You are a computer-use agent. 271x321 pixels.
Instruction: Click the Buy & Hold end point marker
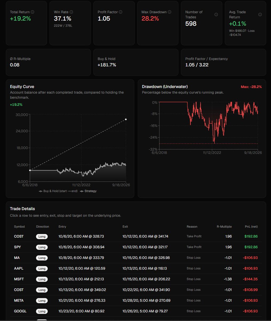[x=126, y=119]
